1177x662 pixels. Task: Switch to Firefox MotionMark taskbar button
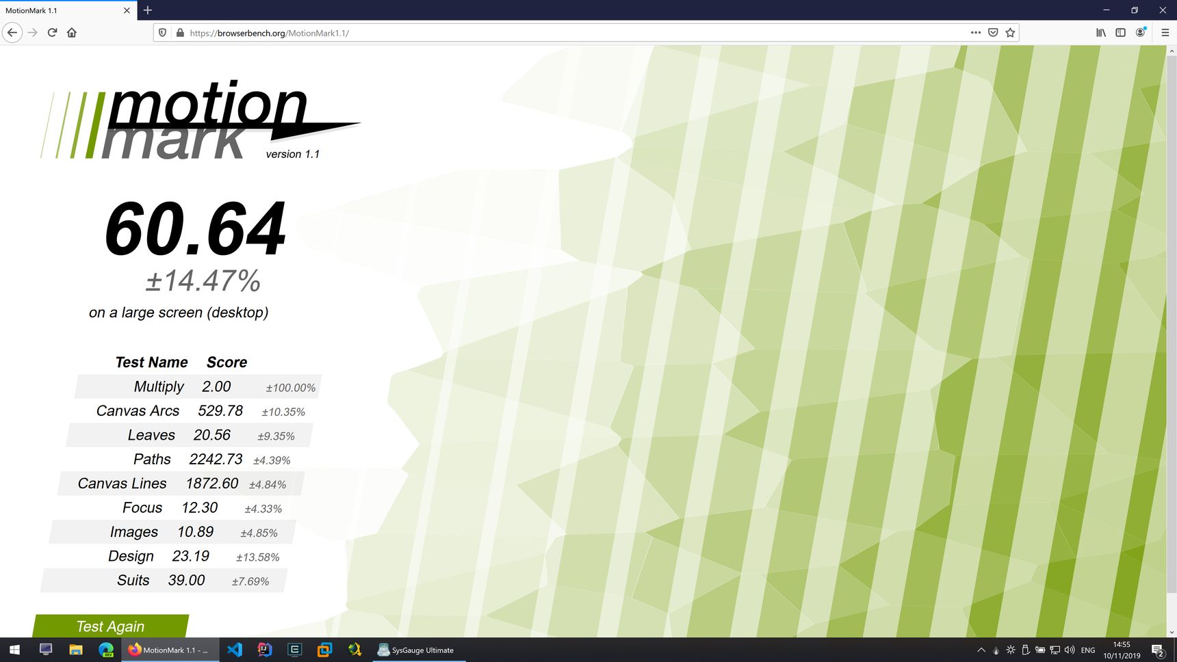170,650
